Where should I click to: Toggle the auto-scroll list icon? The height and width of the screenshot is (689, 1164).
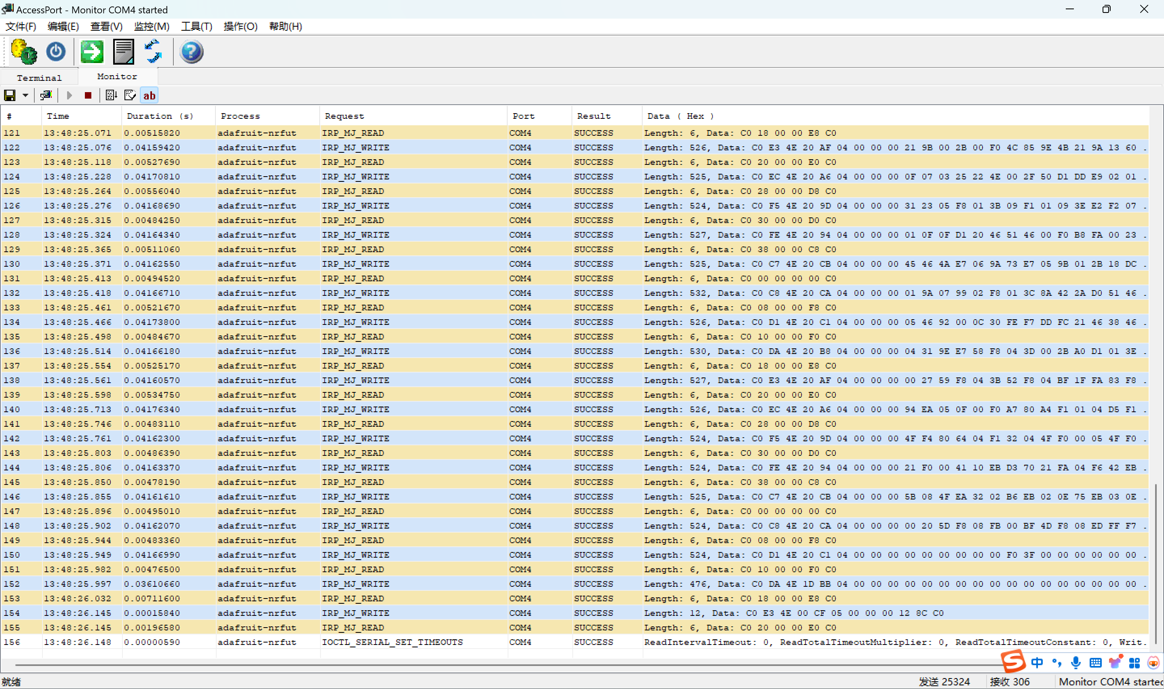click(111, 96)
